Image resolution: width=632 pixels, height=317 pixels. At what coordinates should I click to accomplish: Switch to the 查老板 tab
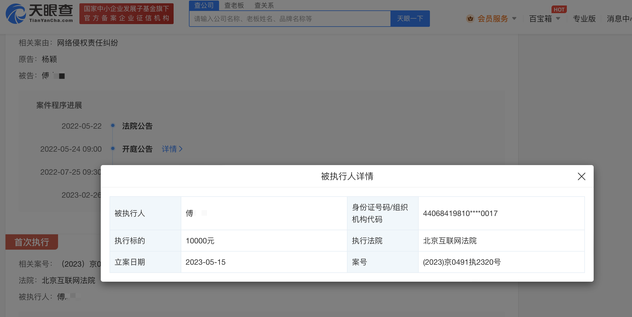(x=234, y=5)
